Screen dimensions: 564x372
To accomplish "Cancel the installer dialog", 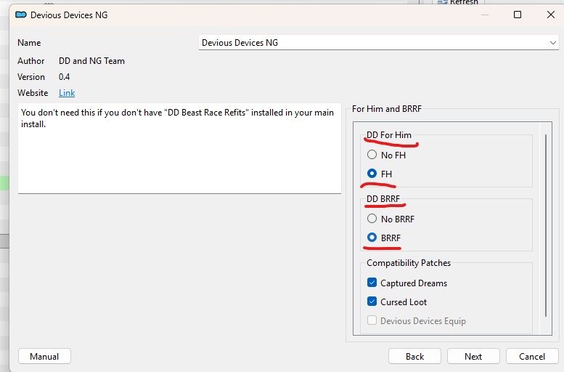I will [x=532, y=357].
